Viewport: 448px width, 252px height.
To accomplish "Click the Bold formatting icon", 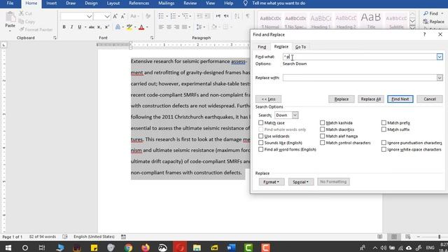I will pyautogui.click(x=64, y=27).
